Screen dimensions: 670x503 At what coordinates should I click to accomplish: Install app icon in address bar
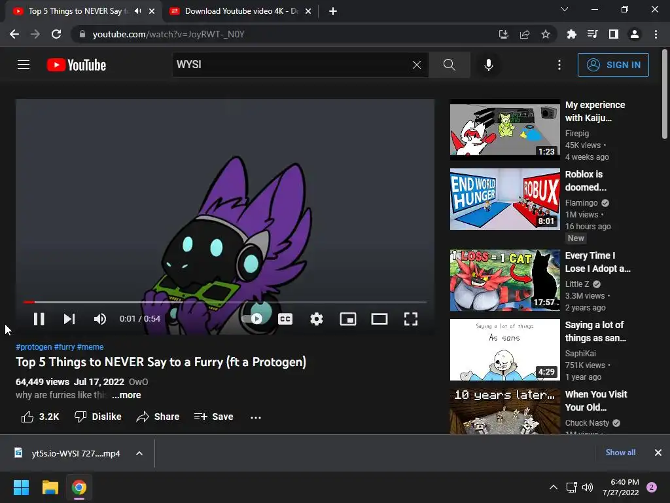[504, 34]
